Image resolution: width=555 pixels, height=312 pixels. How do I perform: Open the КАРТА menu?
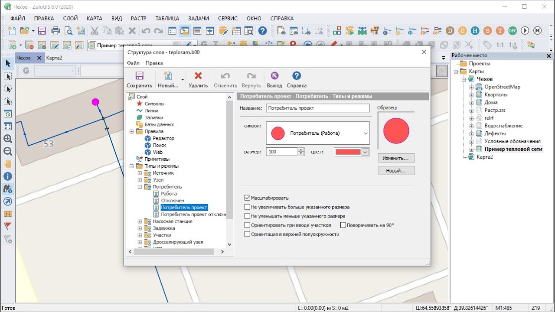[x=95, y=19]
